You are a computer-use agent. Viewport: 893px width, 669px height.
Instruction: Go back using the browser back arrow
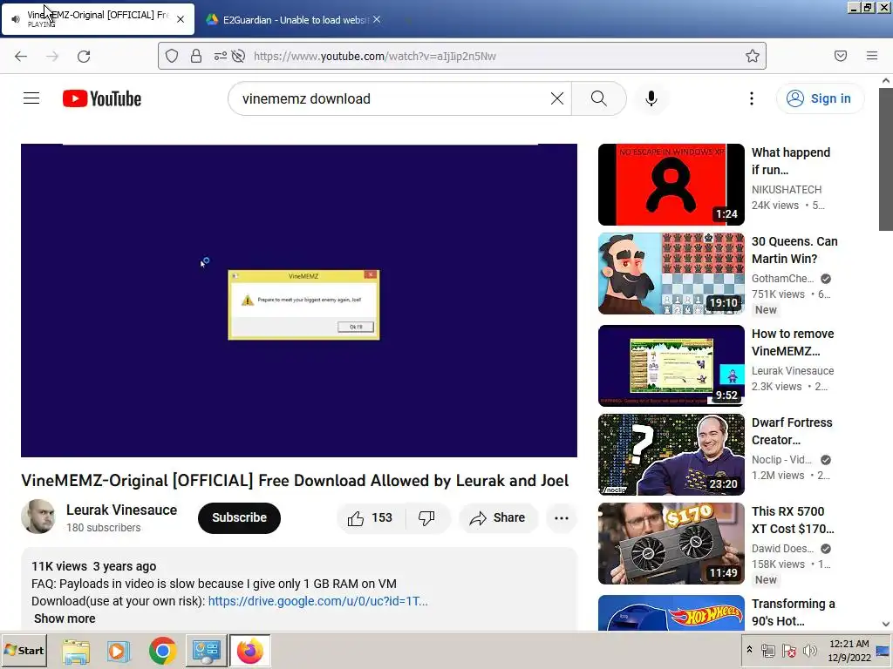click(x=21, y=56)
